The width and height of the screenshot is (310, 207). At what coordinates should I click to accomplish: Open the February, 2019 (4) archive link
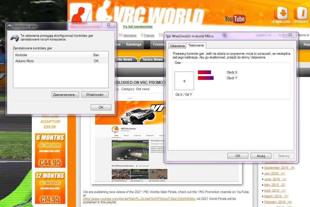coord(278,202)
